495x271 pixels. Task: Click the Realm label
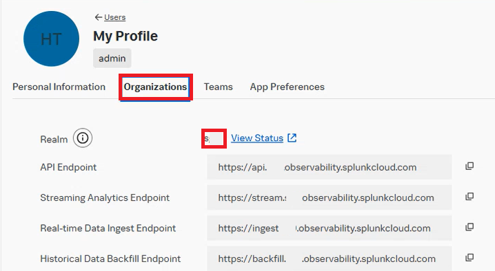click(54, 139)
